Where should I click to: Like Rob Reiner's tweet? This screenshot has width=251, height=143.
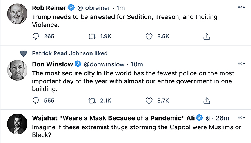tap(149, 37)
